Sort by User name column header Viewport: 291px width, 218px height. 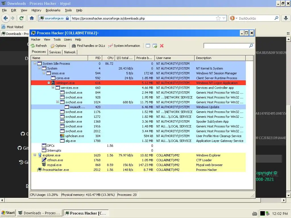[175, 58]
